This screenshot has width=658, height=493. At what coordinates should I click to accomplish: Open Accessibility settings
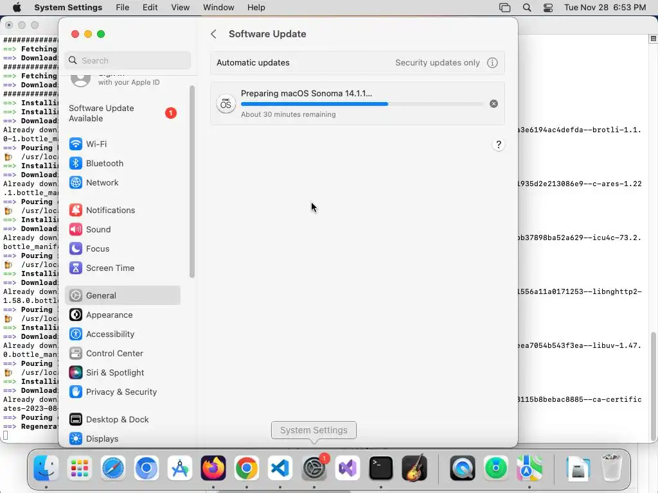click(123, 334)
